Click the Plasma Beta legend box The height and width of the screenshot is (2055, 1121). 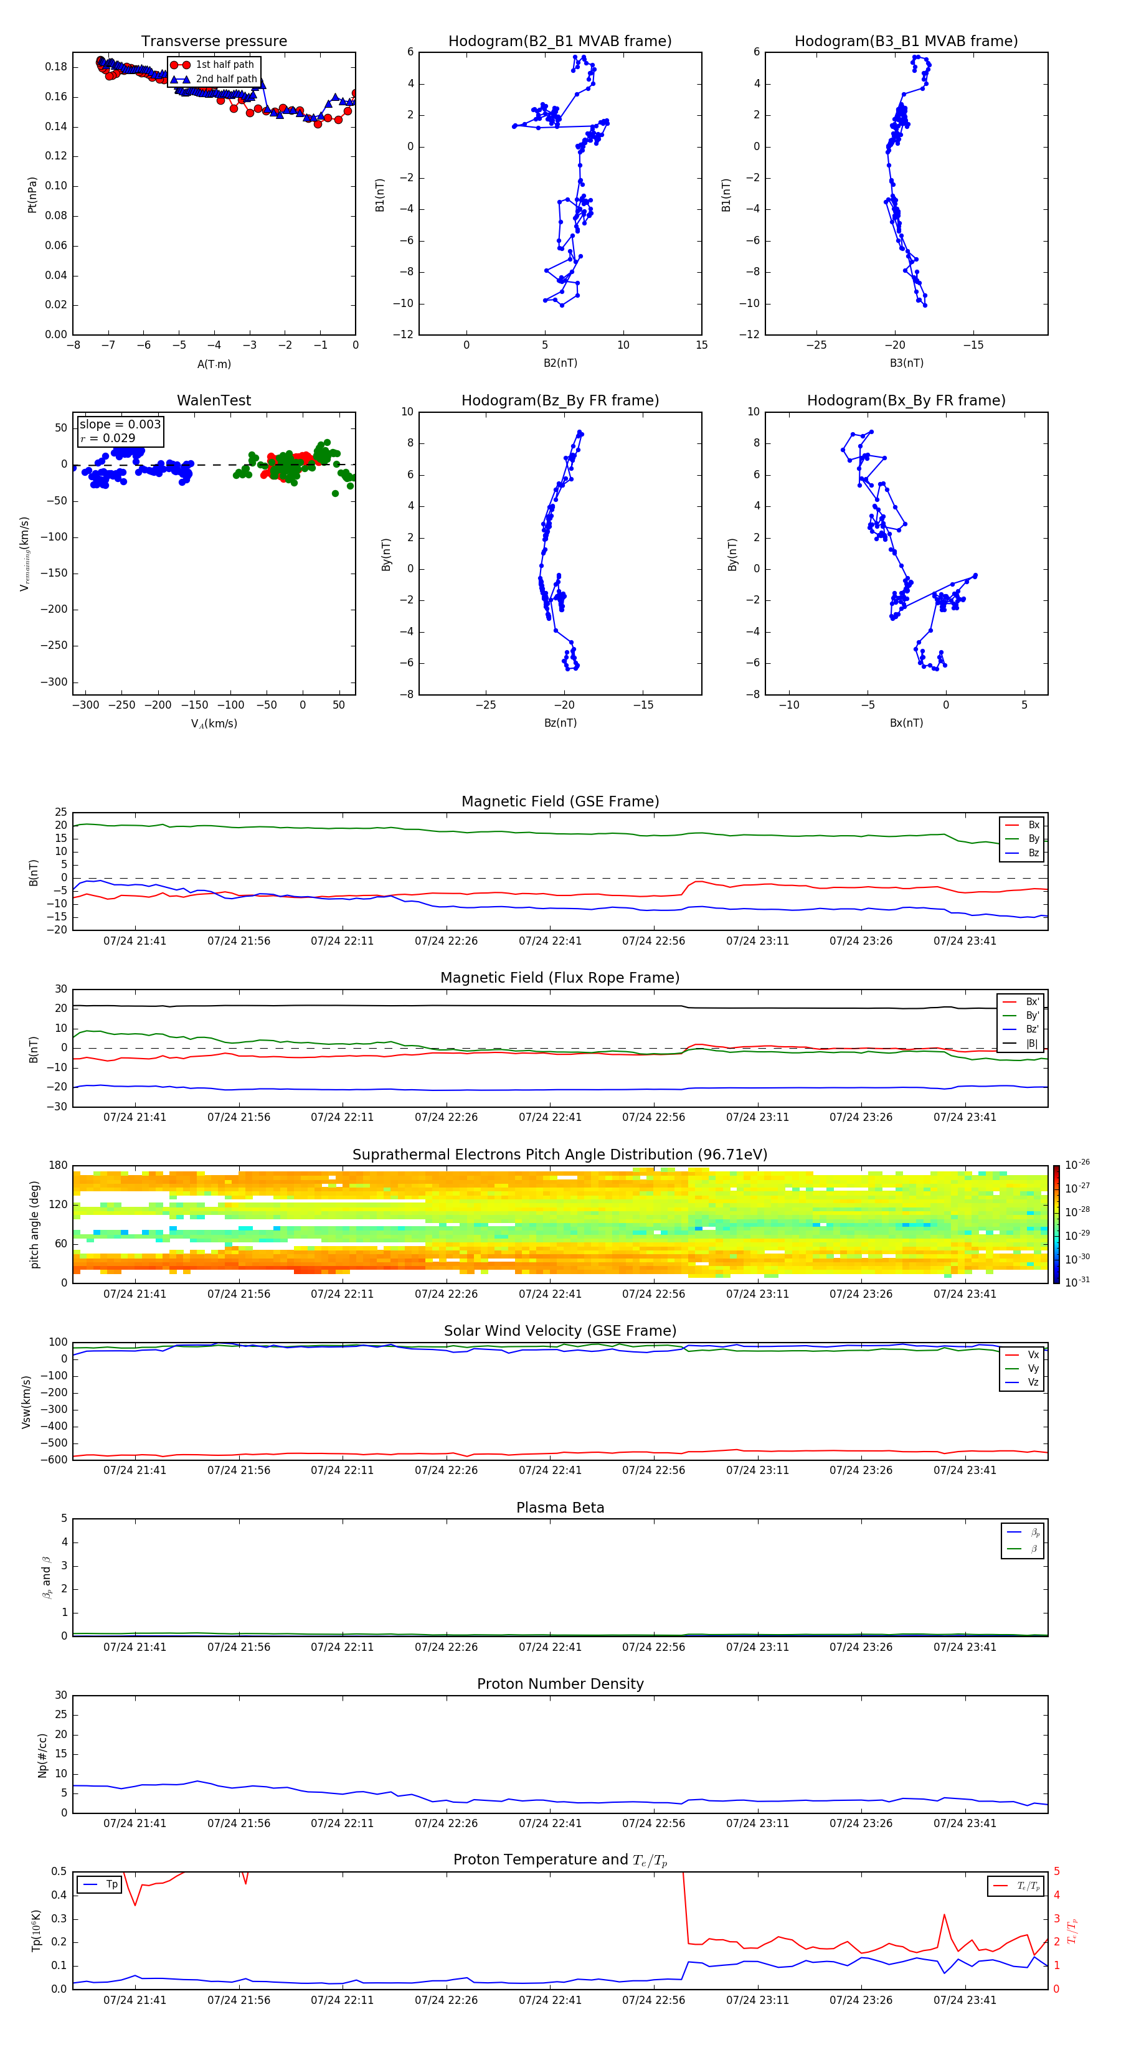tap(1023, 1541)
